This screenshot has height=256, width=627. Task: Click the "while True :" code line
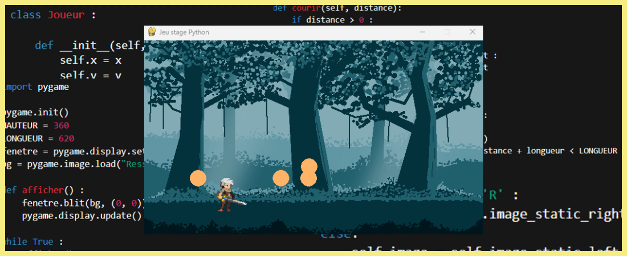(x=34, y=242)
